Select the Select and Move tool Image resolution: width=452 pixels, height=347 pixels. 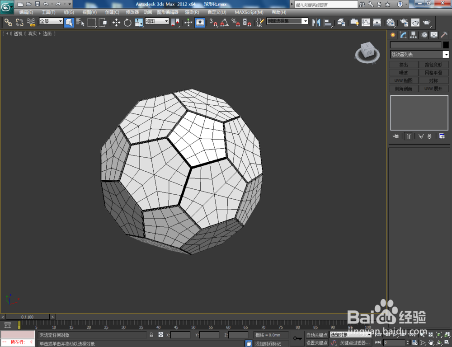pos(116,22)
